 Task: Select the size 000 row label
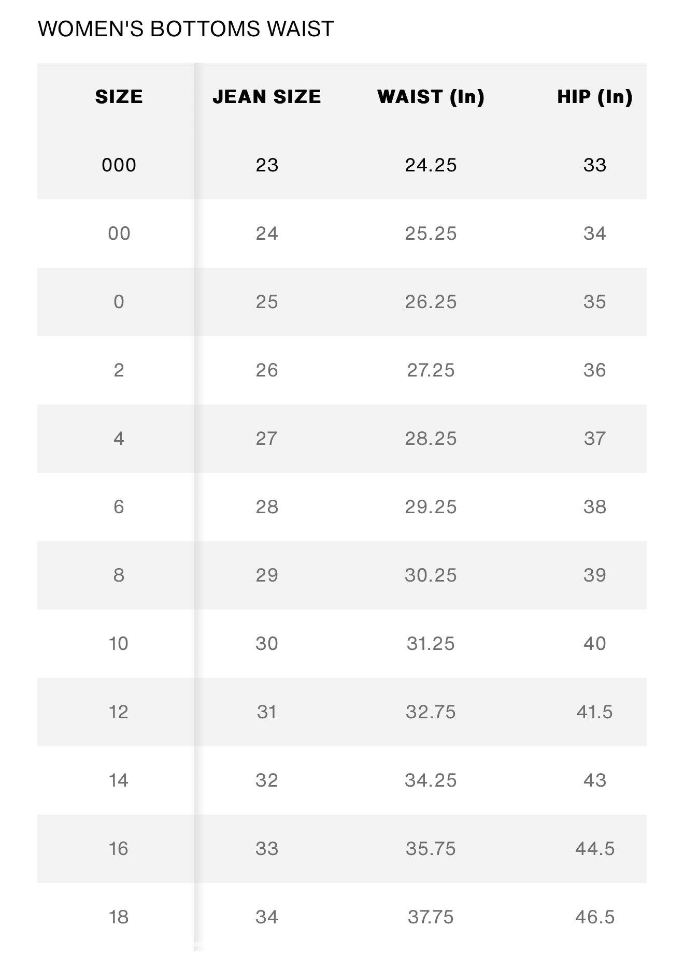point(119,165)
